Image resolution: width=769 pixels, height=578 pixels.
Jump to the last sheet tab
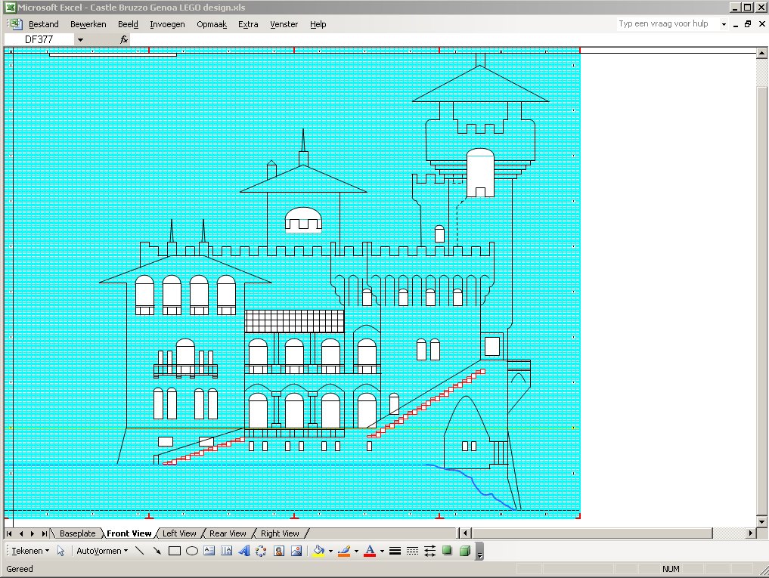45,533
